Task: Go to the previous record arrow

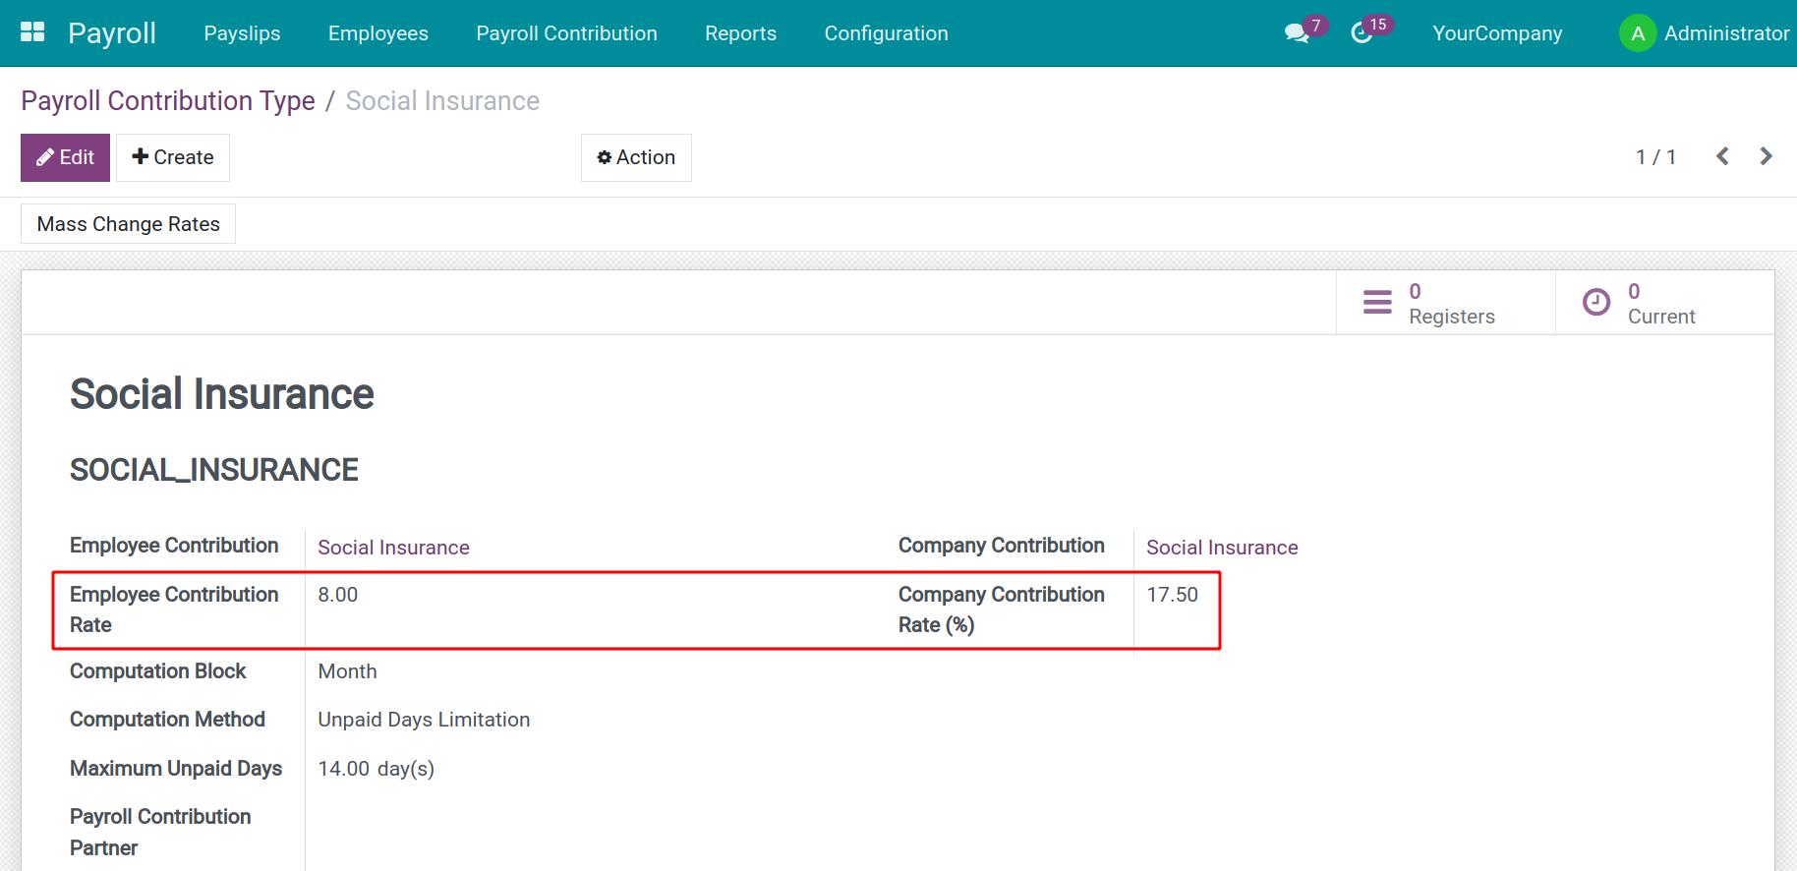Action: coord(1722,156)
